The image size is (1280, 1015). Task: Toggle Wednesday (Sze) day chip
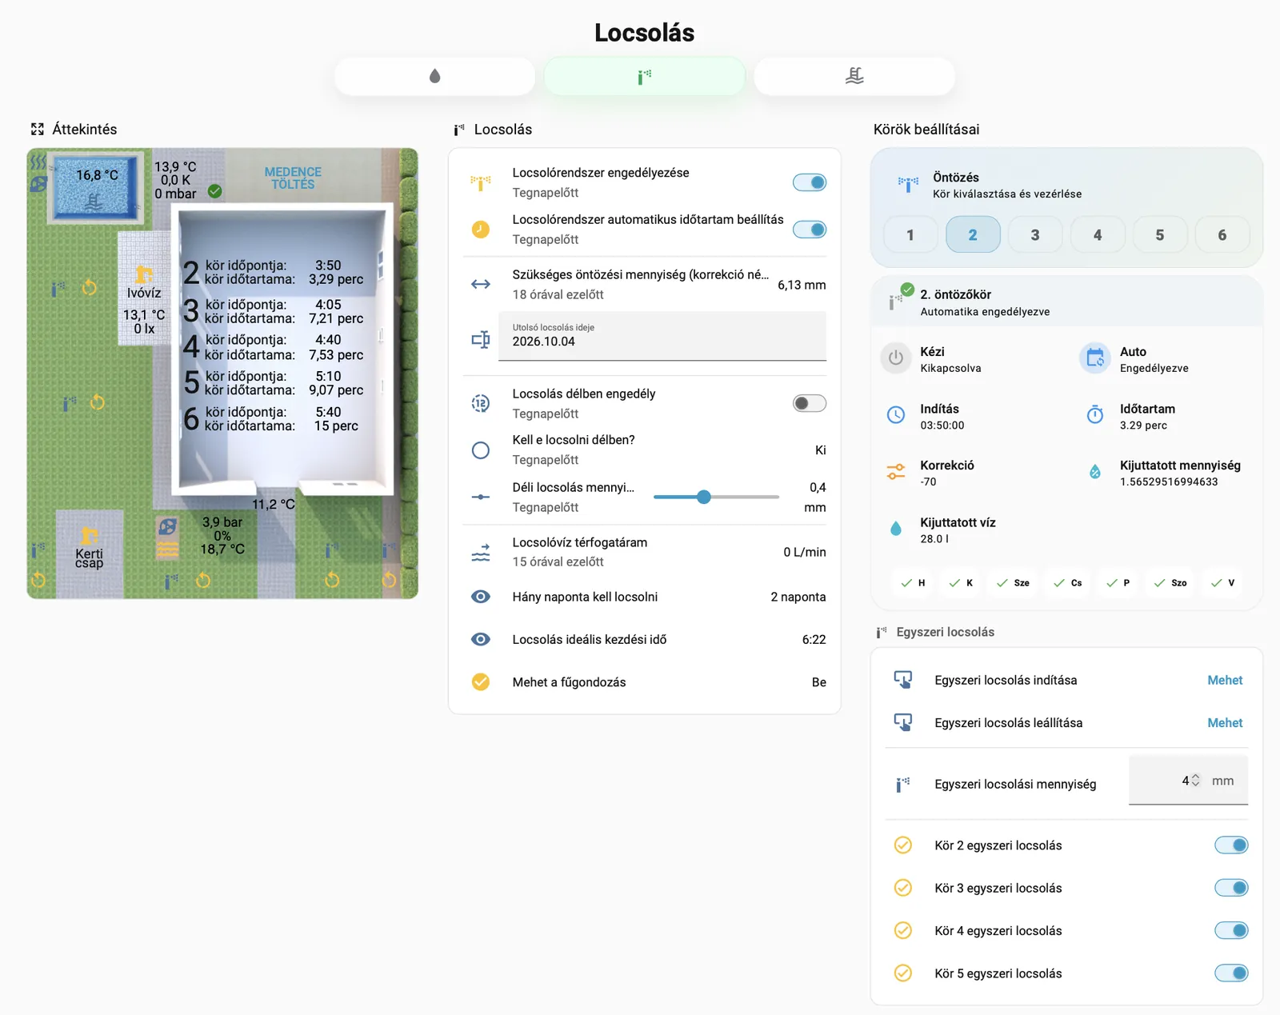pyautogui.click(x=1013, y=583)
